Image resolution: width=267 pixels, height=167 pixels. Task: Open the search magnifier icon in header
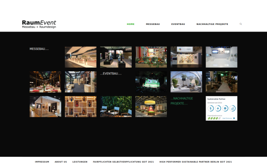241,24
